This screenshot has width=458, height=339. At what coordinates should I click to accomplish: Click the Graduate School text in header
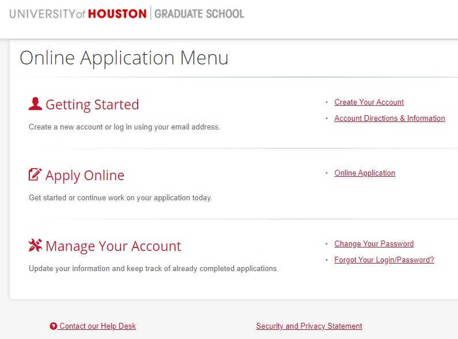click(199, 14)
